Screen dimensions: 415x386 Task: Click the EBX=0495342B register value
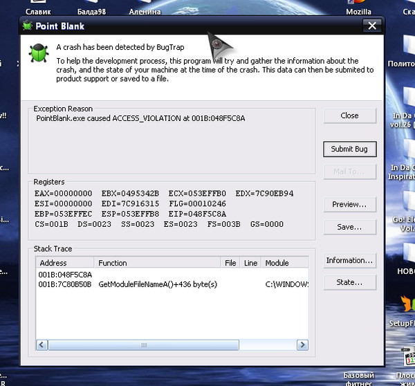pos(130,194)
